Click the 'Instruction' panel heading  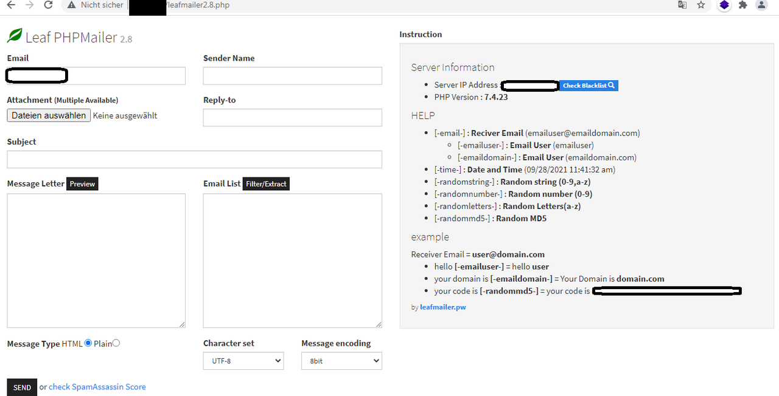(421, 35)
